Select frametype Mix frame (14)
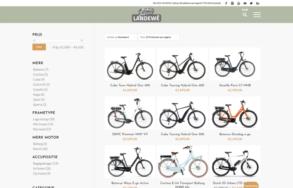 (x=43, y=124)
